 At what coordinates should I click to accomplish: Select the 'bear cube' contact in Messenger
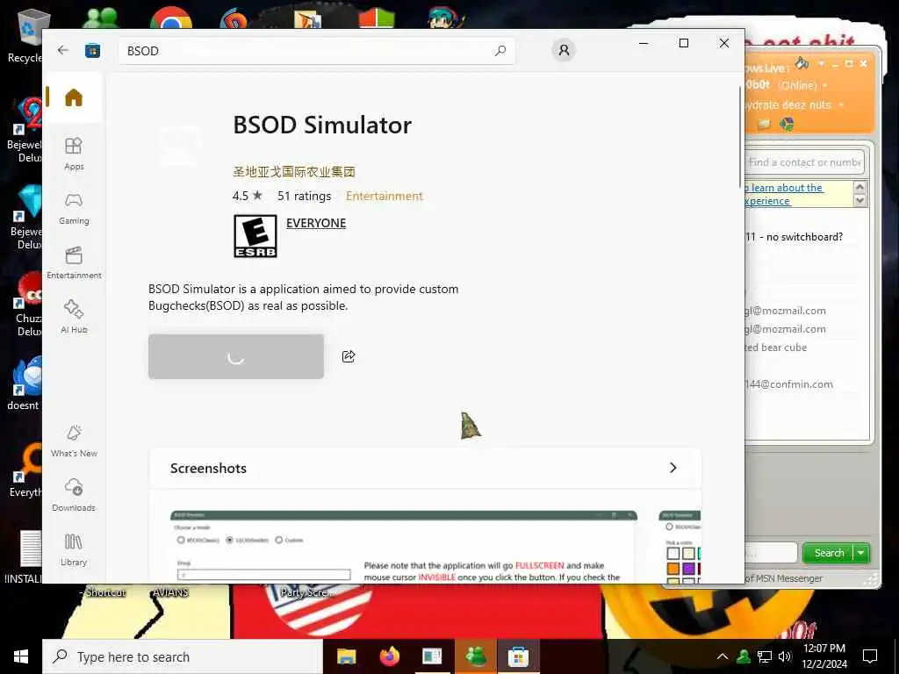pyautogui.click(x=776, y=348)
